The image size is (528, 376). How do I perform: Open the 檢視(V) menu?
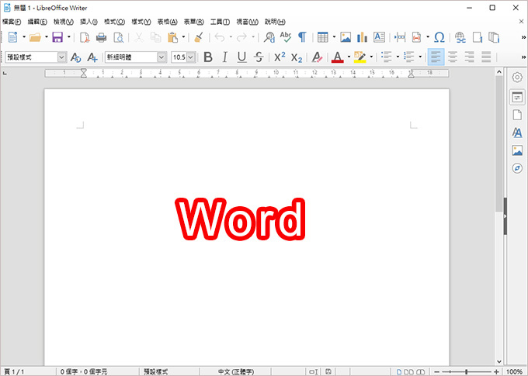(x=64, y=22)
